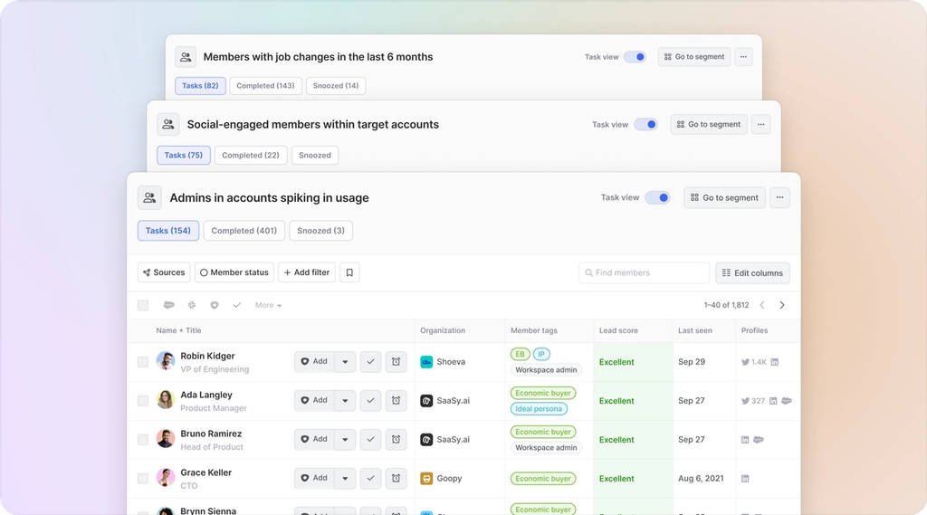
Task: Select Ada Langley row checkbox
Action: click(143, 401)
